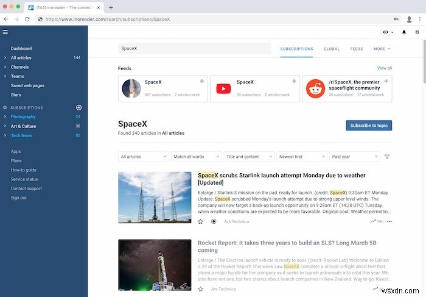
Task: Show the trending icon on Starlink article
Action: (373, 221)
